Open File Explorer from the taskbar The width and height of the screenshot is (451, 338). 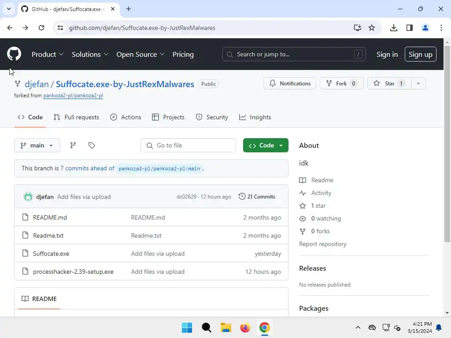[226, 327]
